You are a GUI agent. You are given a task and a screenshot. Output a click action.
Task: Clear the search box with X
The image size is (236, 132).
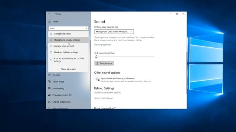pos(87,28)
